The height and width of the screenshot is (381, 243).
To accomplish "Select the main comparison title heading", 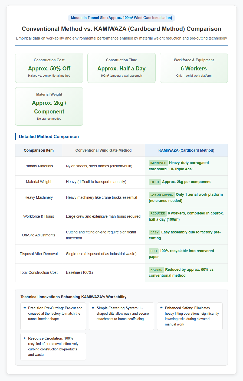I will pyautogui.click(x=122, y=29).
